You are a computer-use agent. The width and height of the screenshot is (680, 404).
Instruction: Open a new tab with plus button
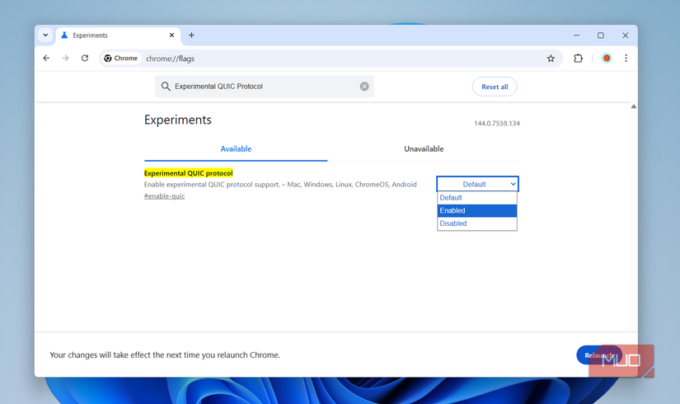point(191,35)
